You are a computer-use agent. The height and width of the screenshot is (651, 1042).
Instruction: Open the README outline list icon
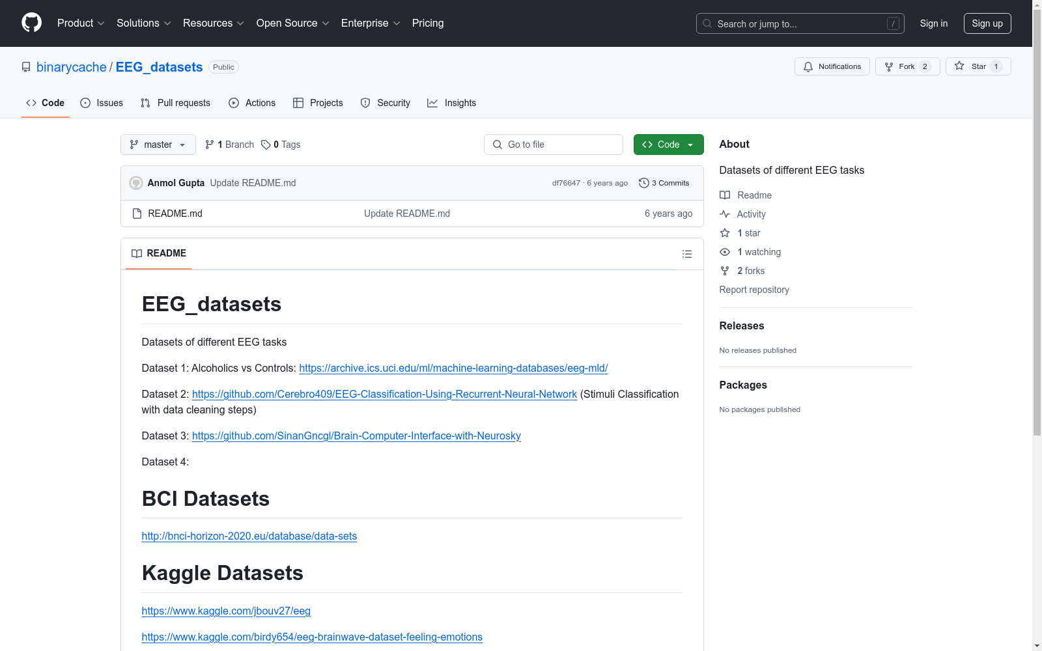click(x=686, y=254)
